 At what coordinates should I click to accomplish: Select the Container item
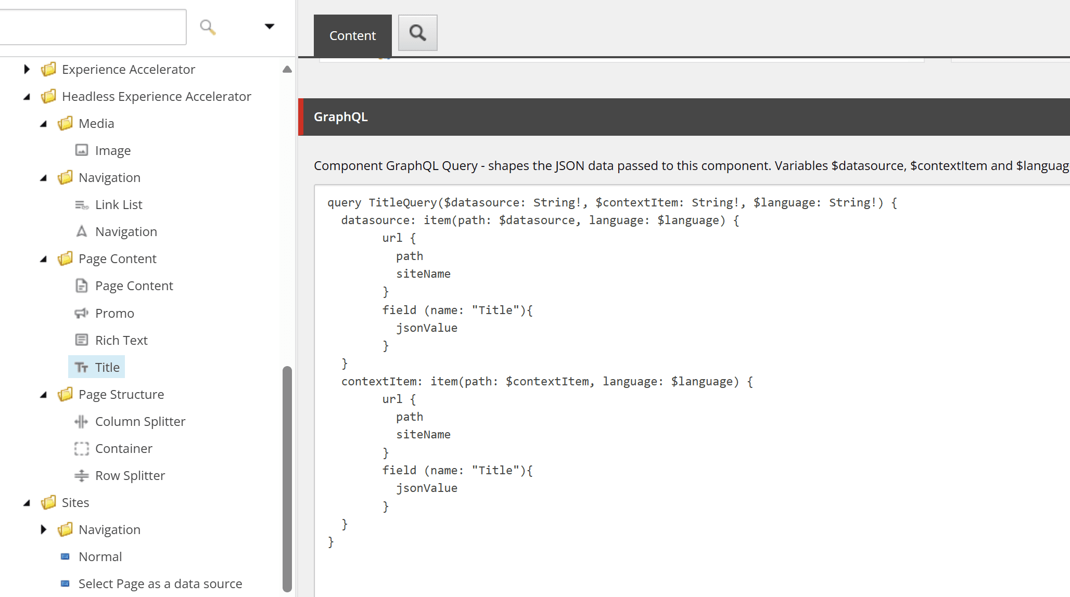(123, 448)
